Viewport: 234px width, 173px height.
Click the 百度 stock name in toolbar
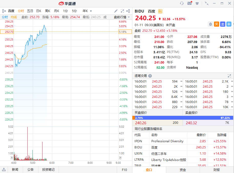[x=11, y=11]
